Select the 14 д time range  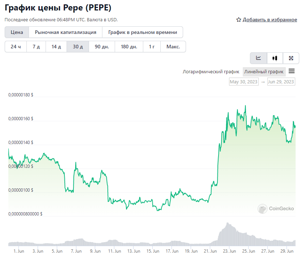point(56,47)
